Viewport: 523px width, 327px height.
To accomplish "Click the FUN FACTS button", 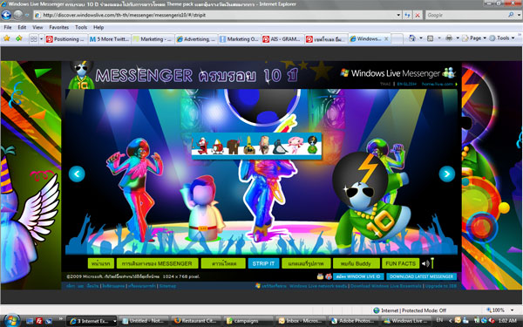I will [x=400, y=263].
